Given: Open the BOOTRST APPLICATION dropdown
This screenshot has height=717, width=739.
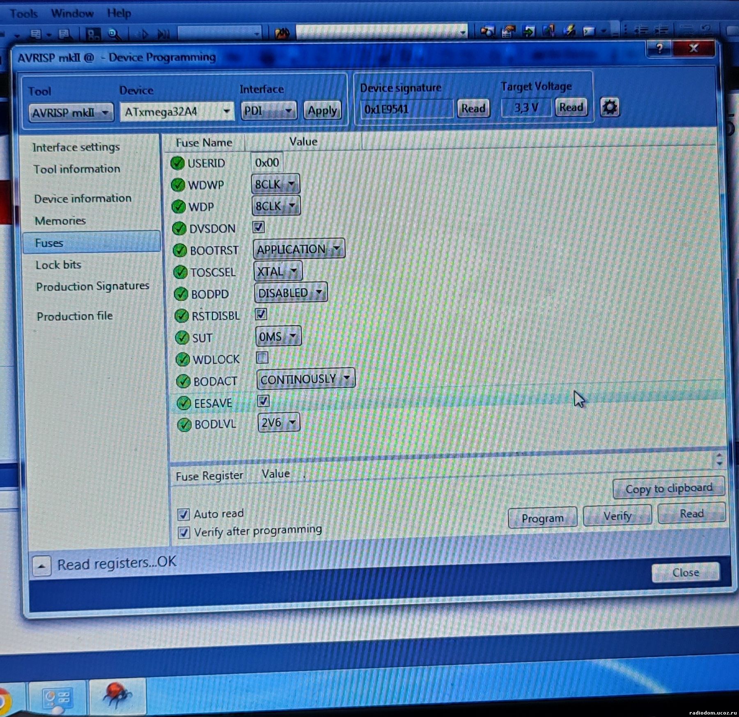Looking at the screenshot, I should (299, 249).
